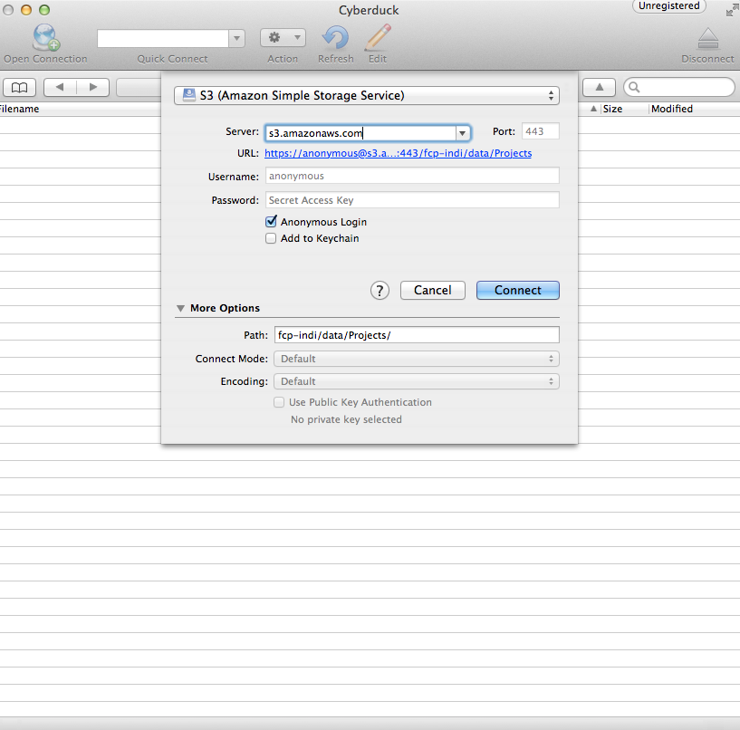Viewport: 740px width, 730px height.
Task: Click the Port field showing 443
Action: pos(541,131)
